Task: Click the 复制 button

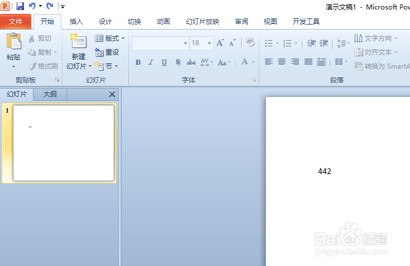Action: coord(39,52)
